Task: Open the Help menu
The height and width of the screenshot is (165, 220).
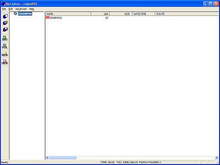Action: point(32,9)
